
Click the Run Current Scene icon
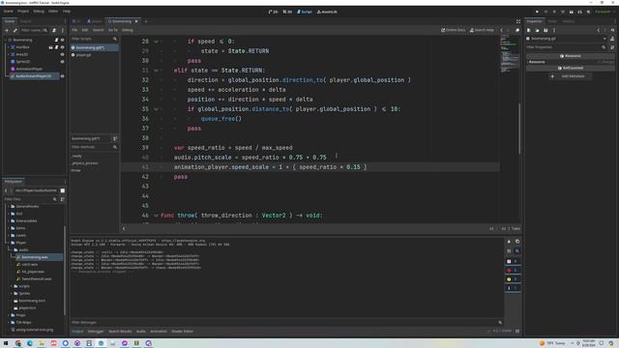[572, 12]
